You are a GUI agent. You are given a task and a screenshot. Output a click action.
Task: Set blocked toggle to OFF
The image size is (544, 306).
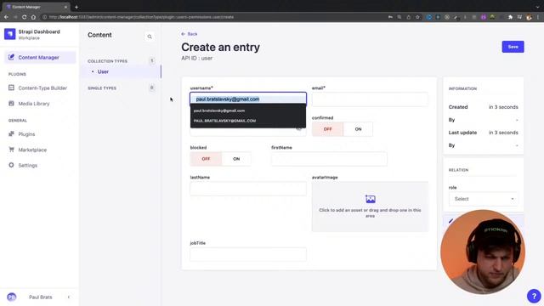pos(206,159)
